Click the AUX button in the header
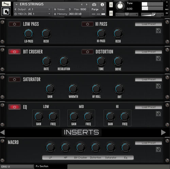Image resolution: width=170 pixels, height=169 pixels. tap(167, 10)
